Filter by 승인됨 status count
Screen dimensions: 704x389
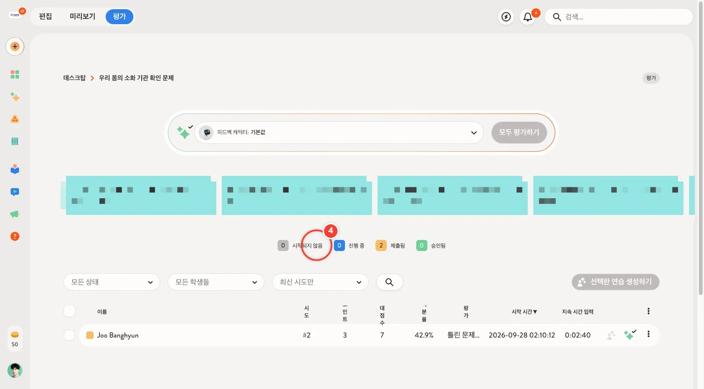(x=431, y=246)
